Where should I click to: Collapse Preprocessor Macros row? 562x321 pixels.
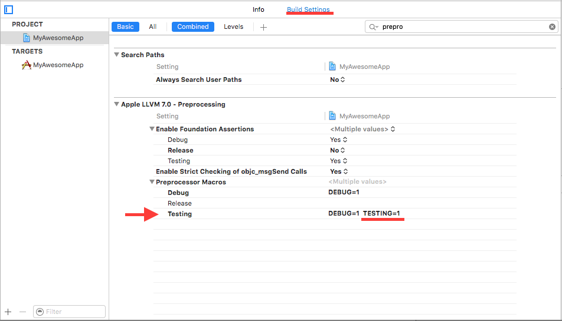click(x=152, y=182)
